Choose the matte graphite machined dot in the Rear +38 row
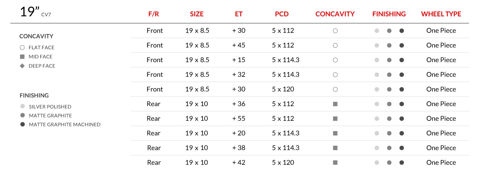The image size is (479, 170). [401, 148]
